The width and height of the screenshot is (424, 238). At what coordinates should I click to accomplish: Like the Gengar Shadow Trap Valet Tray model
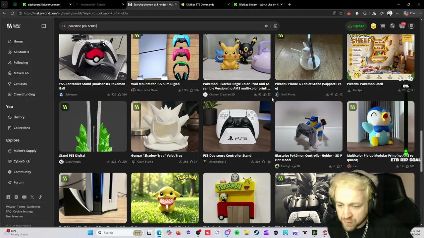pos(194,162)
